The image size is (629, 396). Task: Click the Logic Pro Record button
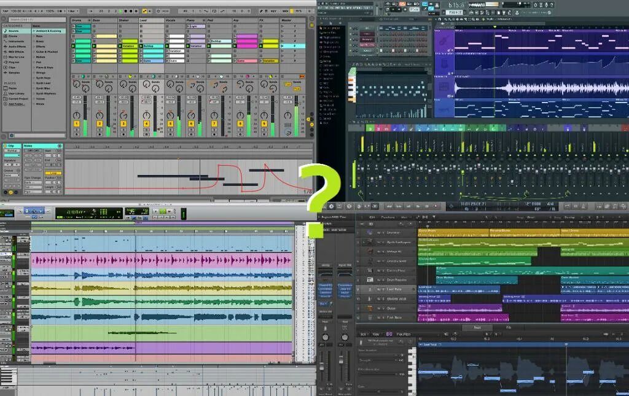click(436, 206)
